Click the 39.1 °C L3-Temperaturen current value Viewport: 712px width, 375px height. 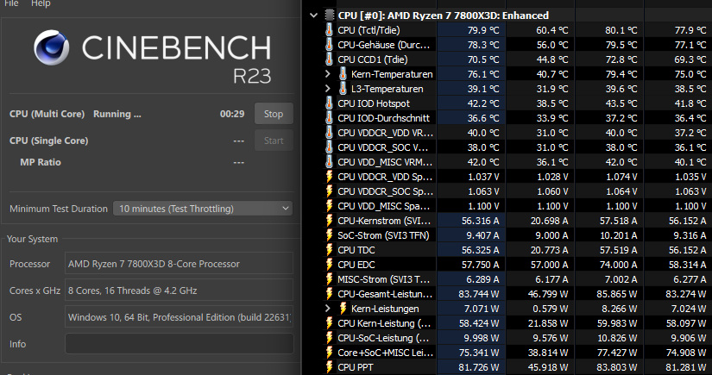pyautogui.click(x=483, y=89)
